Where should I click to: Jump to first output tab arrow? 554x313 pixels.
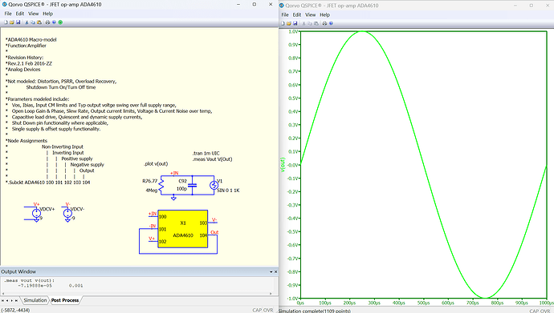point(3,301)
